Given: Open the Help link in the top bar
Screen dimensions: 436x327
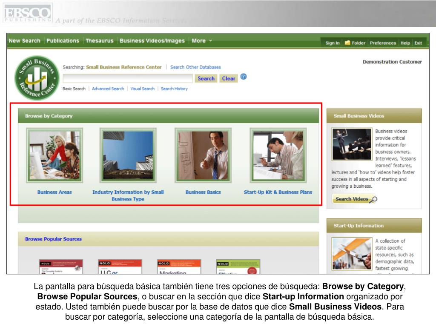Looking at the screenshot, I should coord(405,43).
